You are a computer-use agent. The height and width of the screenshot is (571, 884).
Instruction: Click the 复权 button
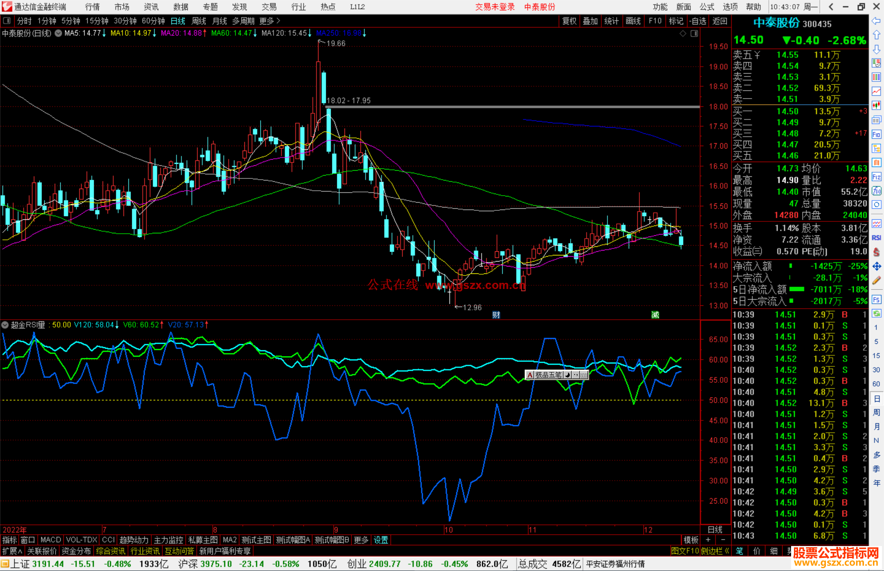(569, 21)
